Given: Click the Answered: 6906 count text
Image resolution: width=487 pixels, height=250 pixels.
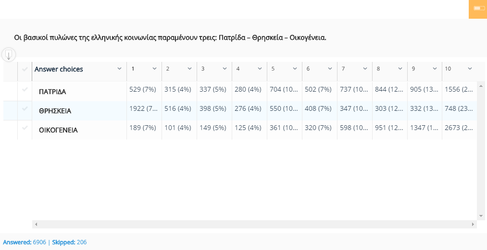Looking at the screenshot, I should click(x=24, y=242).
